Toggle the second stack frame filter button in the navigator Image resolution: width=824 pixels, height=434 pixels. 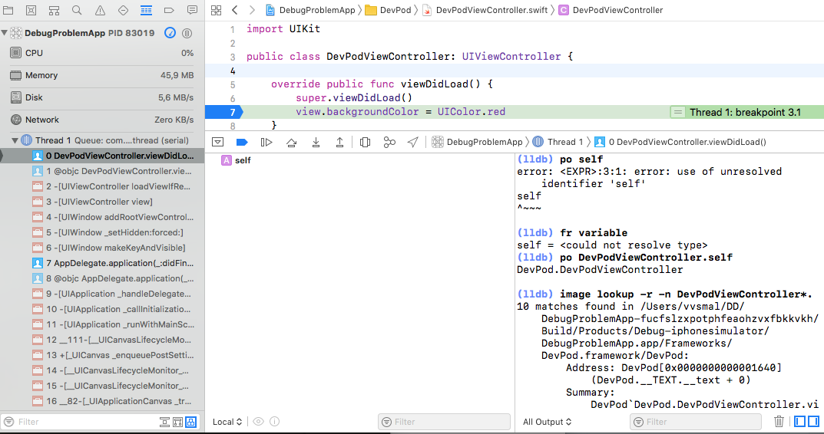(177, 422)
